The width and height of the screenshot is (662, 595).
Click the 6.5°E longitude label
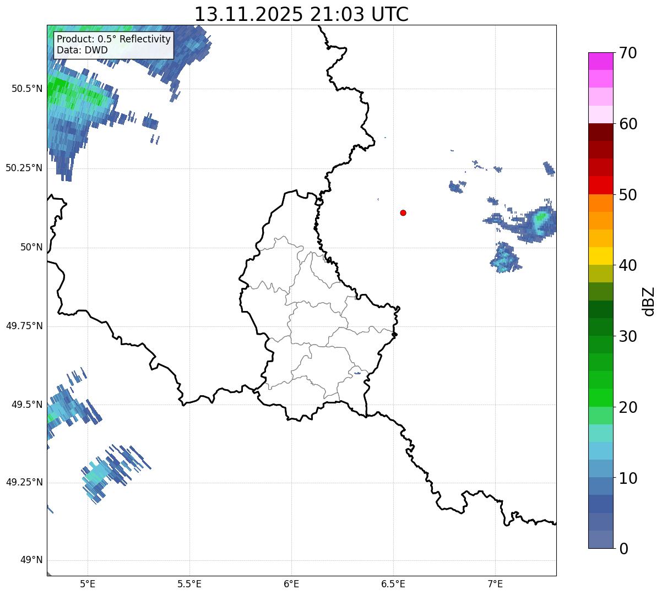(x=393, y=583)
